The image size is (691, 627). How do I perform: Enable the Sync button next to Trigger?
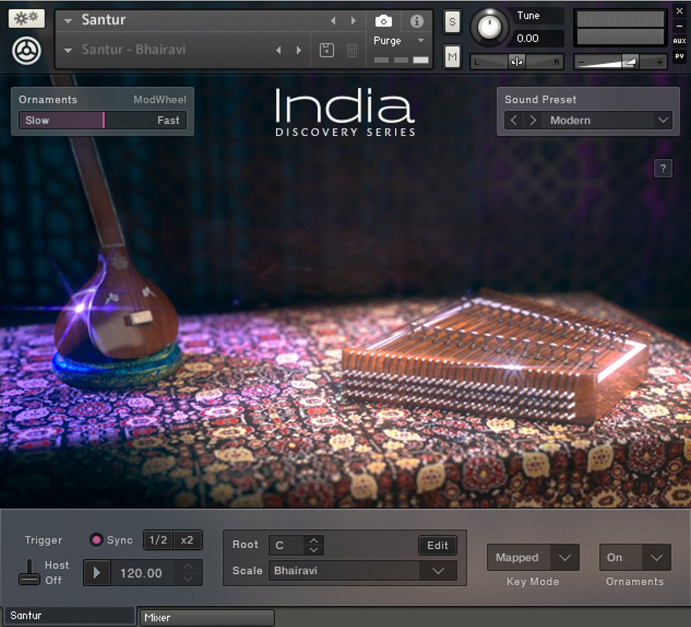click(x=96, y=540)
